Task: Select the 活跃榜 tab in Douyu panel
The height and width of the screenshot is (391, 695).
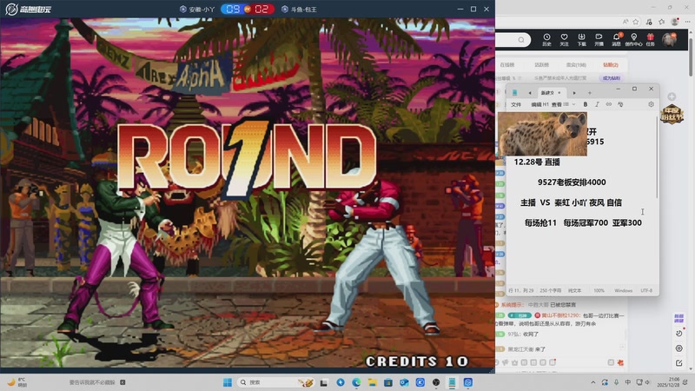Action: click(541, 64)
